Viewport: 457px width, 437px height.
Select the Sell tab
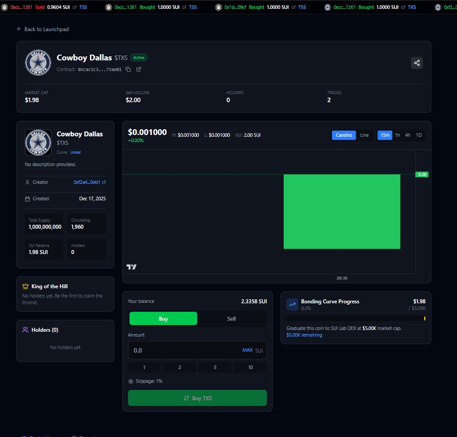(231, 318)
